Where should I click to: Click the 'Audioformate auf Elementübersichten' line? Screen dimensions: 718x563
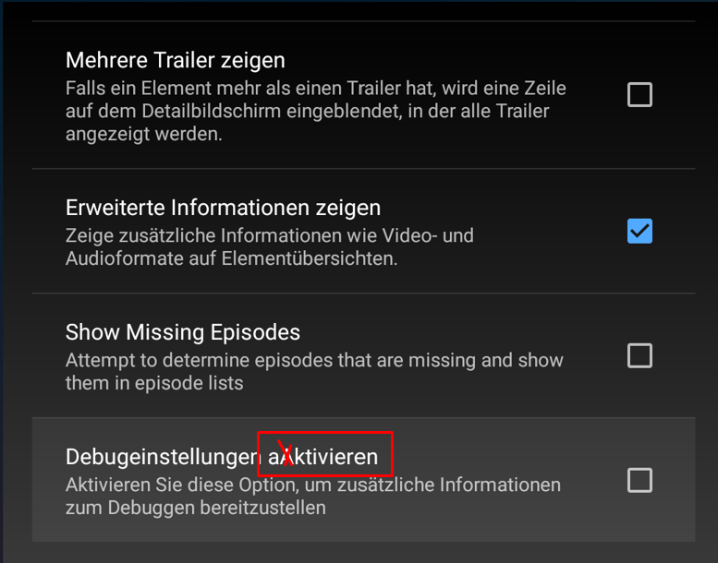(231, 258)
